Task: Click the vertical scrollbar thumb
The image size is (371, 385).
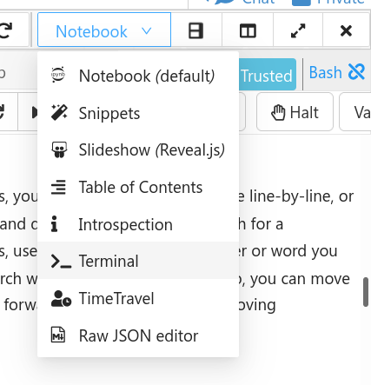Action: pyautogui.click(x=366, y=292)
